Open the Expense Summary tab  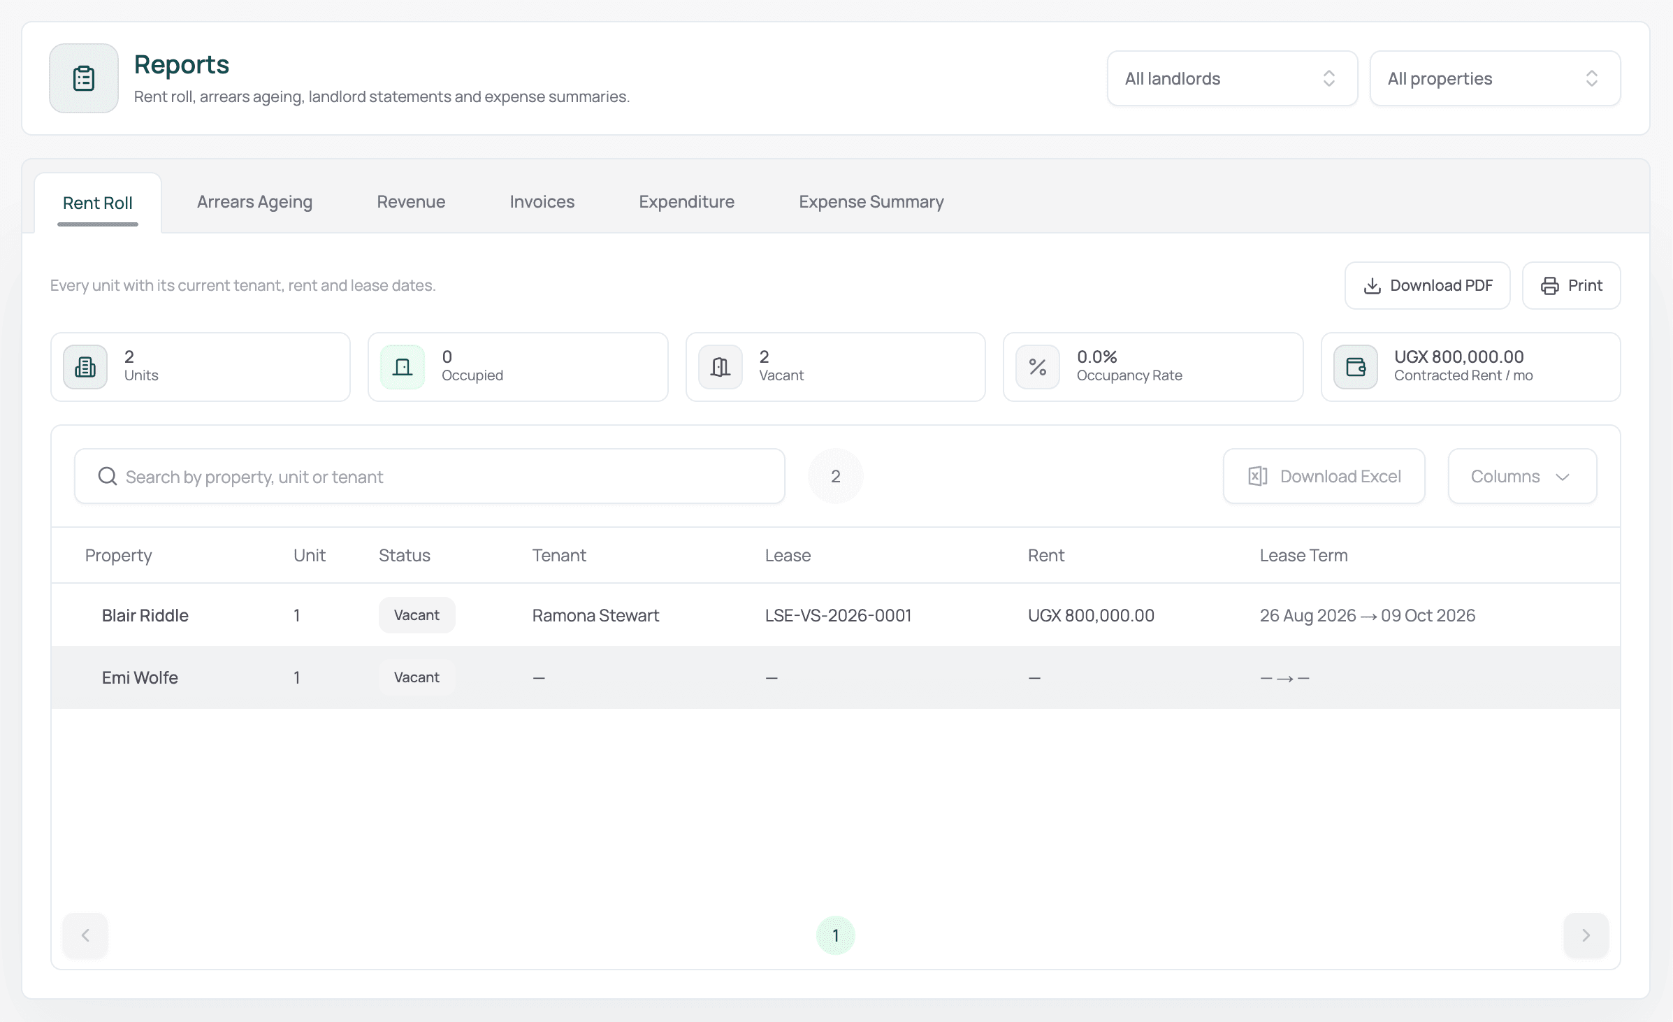871,202
